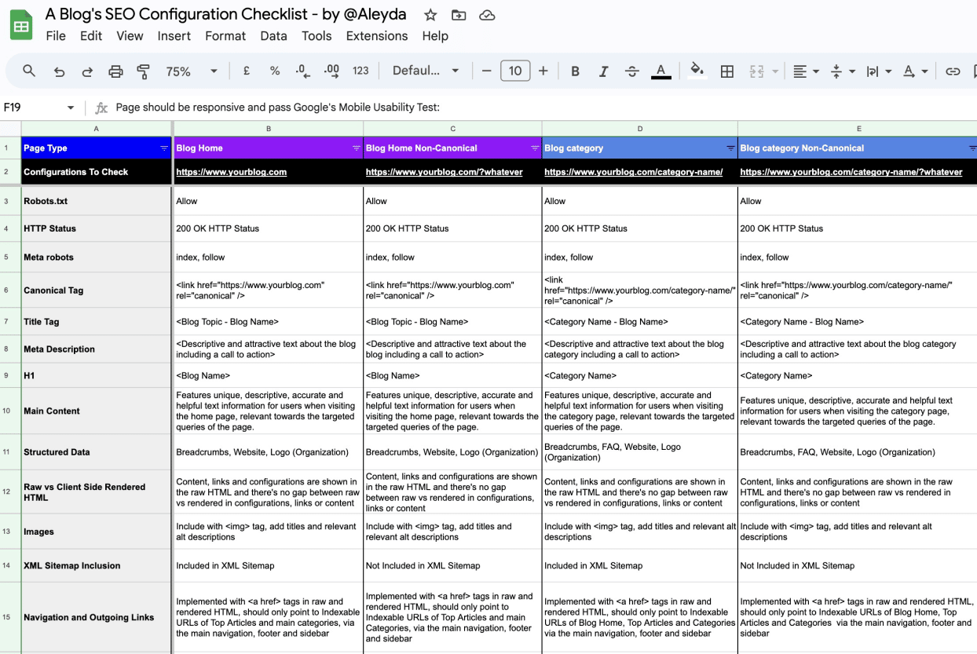The image size is (977, 654).
Task: Expand the merge type dropdown arrow
Action: [x=775, y=71]
